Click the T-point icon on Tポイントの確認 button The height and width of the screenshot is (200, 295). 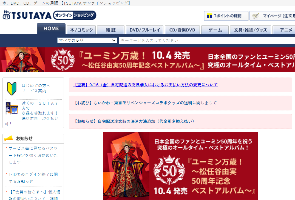click(x=209, y=16)
